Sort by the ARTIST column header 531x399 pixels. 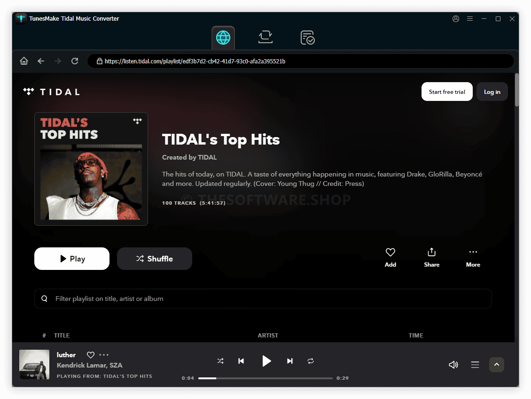click(x=267, y=335)
